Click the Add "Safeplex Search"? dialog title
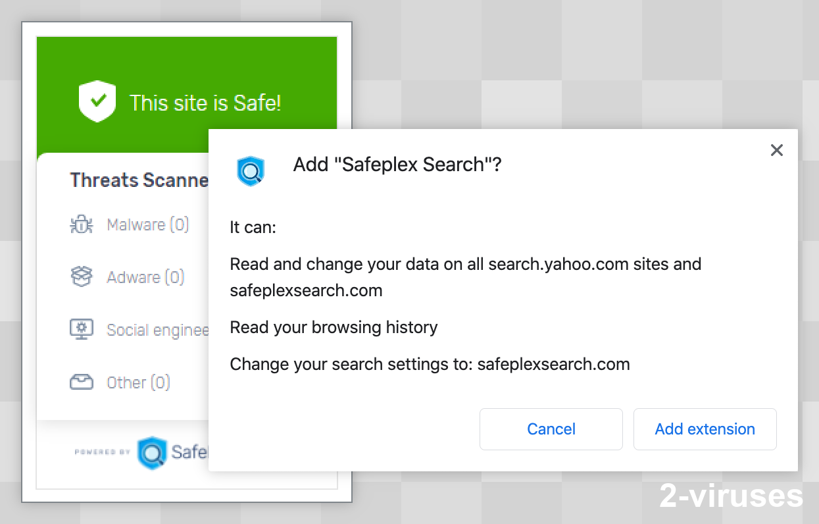Image resolution: width=819 pixels, height=524 pixels. click(x=397, y=164)
